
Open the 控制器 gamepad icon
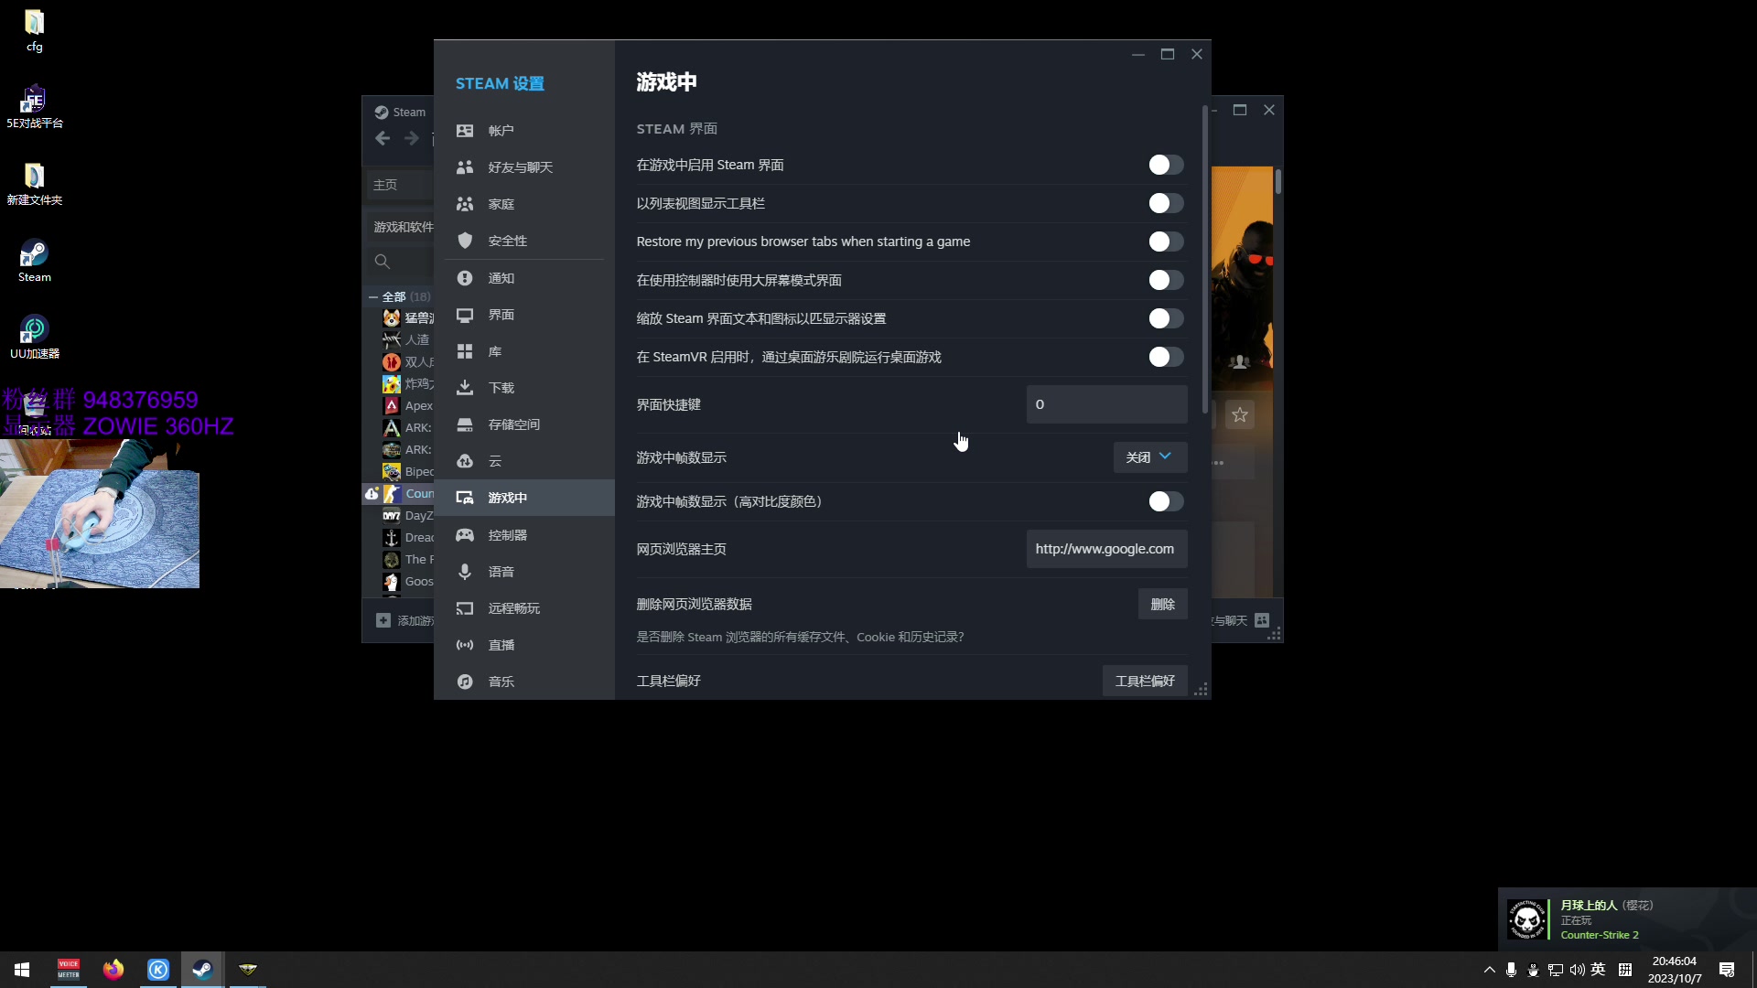[x=465, y=535]
